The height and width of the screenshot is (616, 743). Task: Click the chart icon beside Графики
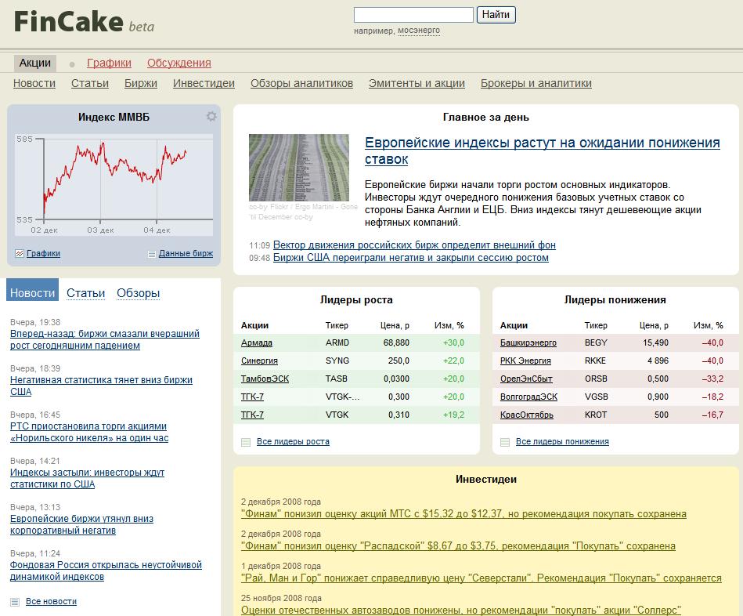pyautogui.click(x=20, y=253)
